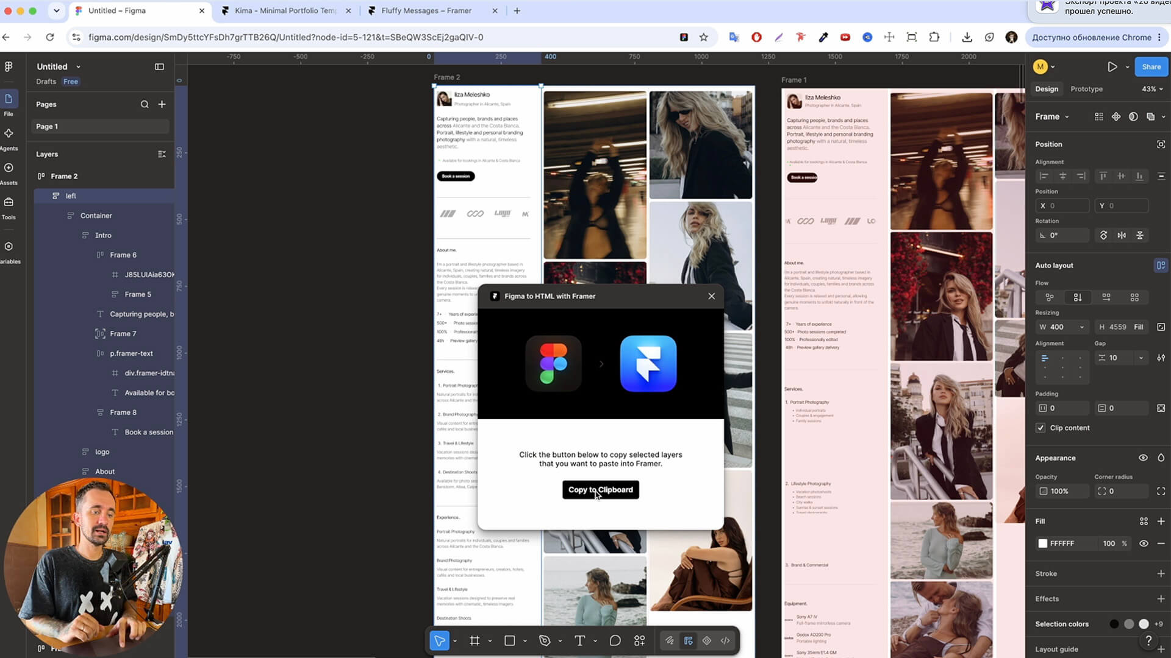
Task: Open the Frame type dropdown
Action: coord(1051,116)
